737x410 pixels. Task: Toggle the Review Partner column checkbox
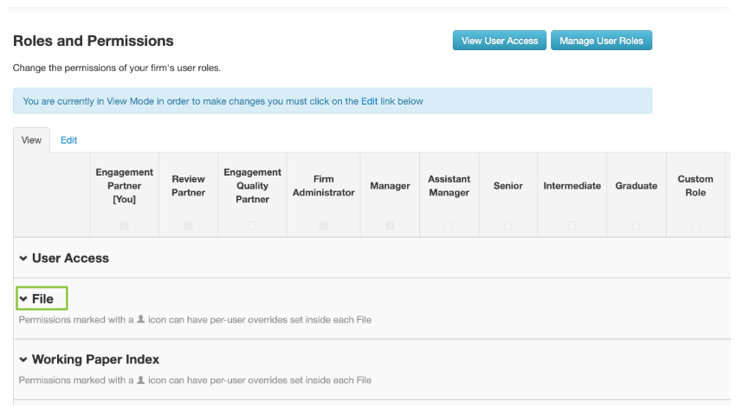tap(188, 226)
